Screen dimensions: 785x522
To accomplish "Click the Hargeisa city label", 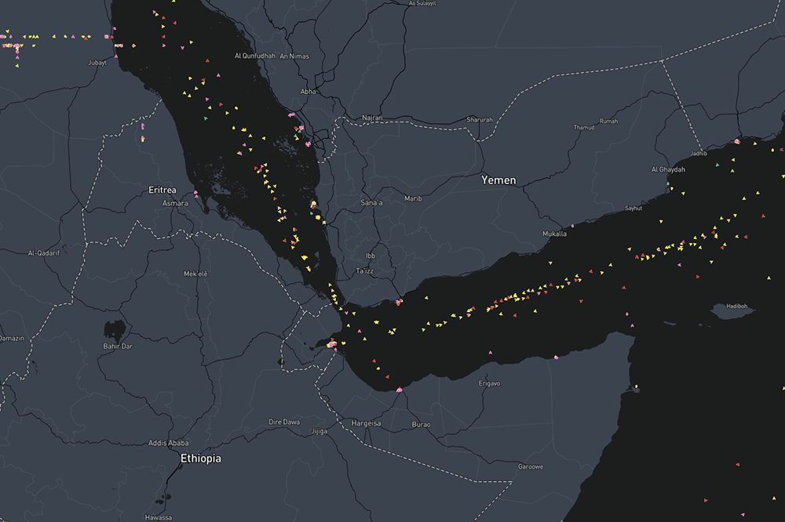I will [x=365, y=423].
